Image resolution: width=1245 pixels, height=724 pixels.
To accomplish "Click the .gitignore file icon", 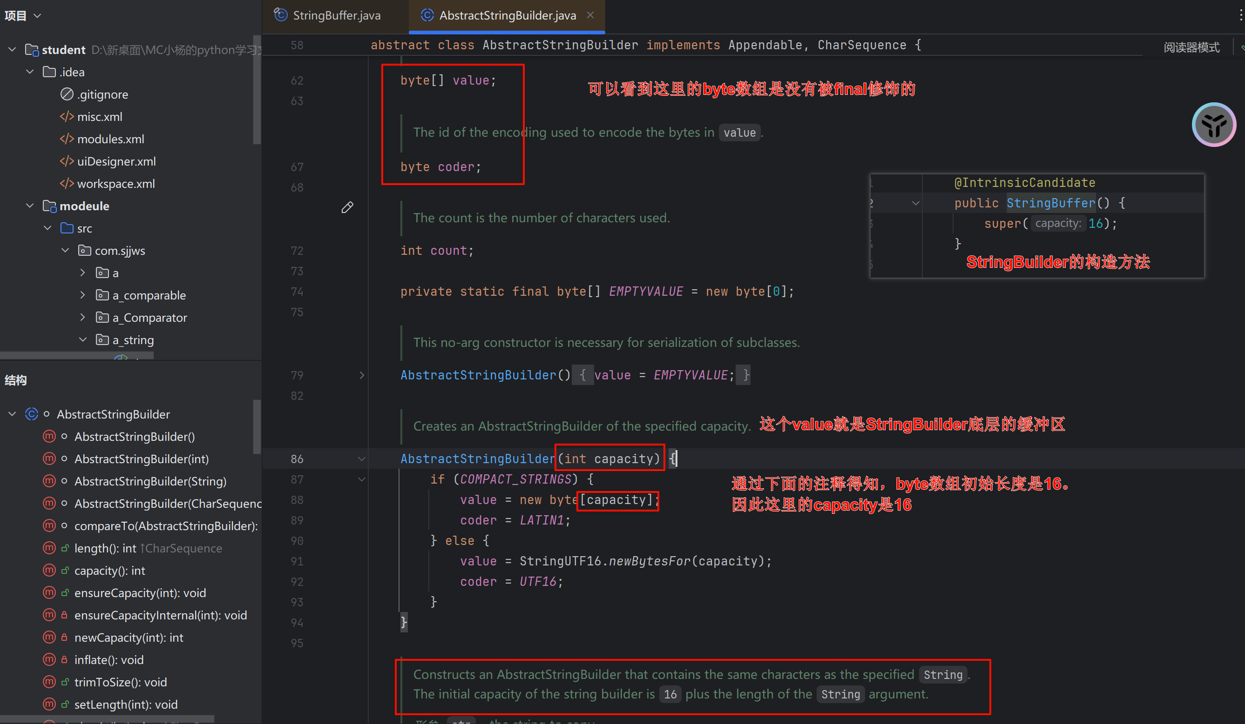I will (x=67, y=94).
